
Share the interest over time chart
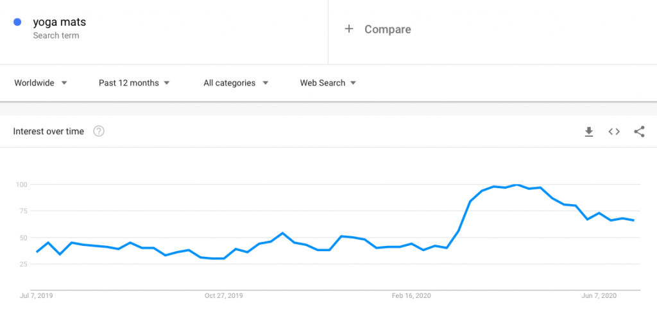click(x=639, y=132)
